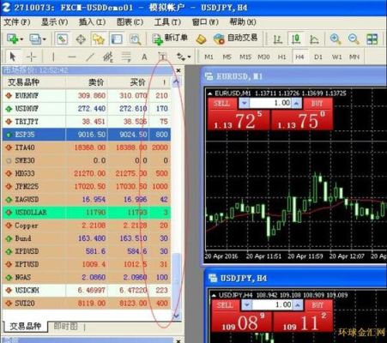Screen dimensions: 387x343
Task: Switch to M5 timeframe
Action: [227, 57]
